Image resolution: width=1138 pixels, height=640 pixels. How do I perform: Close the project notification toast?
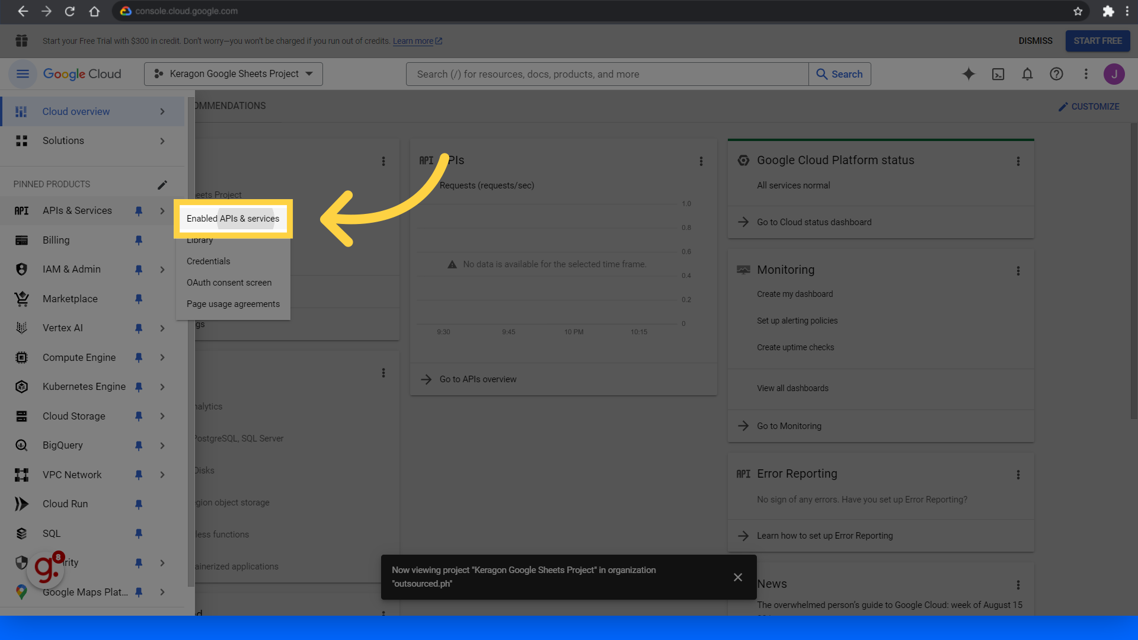[x=738, y=577]
